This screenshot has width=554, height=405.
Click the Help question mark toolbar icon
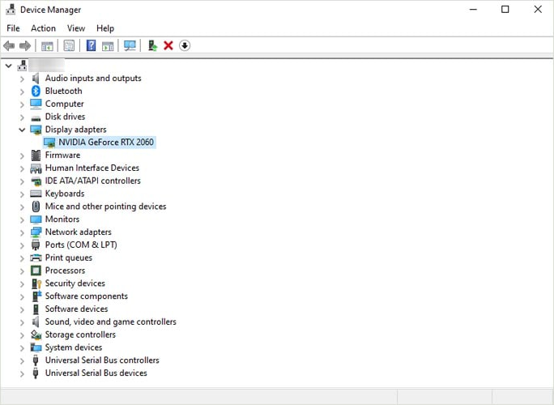91,45
